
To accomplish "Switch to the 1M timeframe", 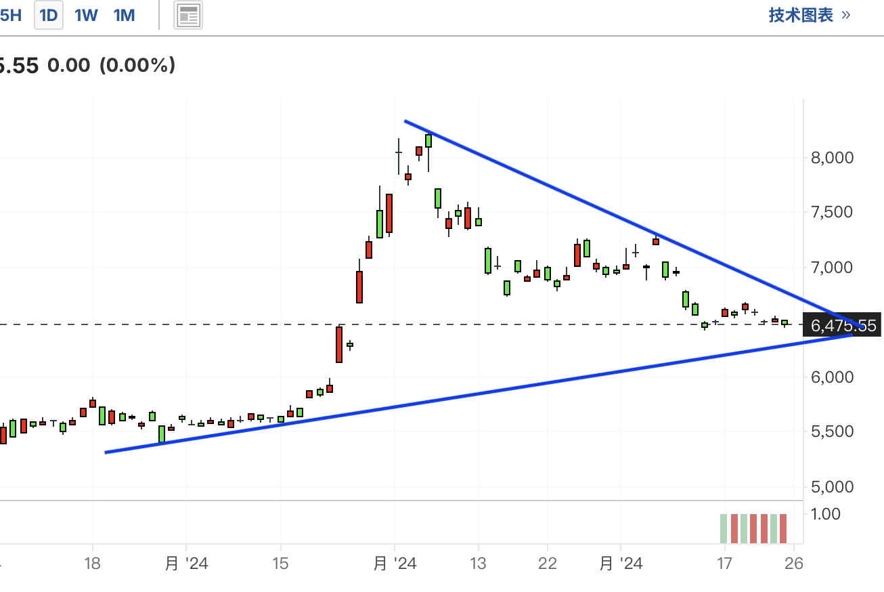I will [x=124, y=15].
